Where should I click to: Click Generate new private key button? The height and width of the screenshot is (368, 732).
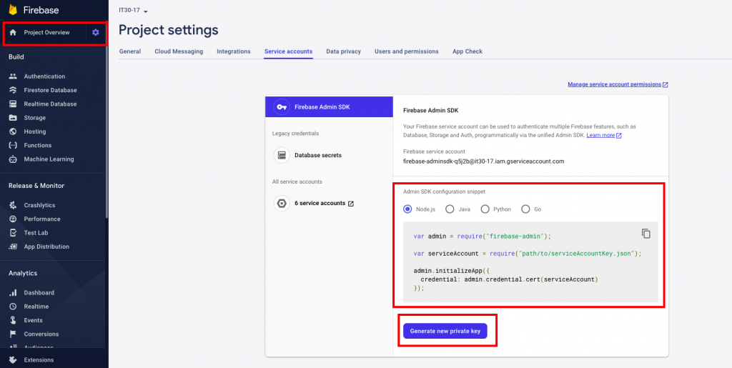(445, 331)
